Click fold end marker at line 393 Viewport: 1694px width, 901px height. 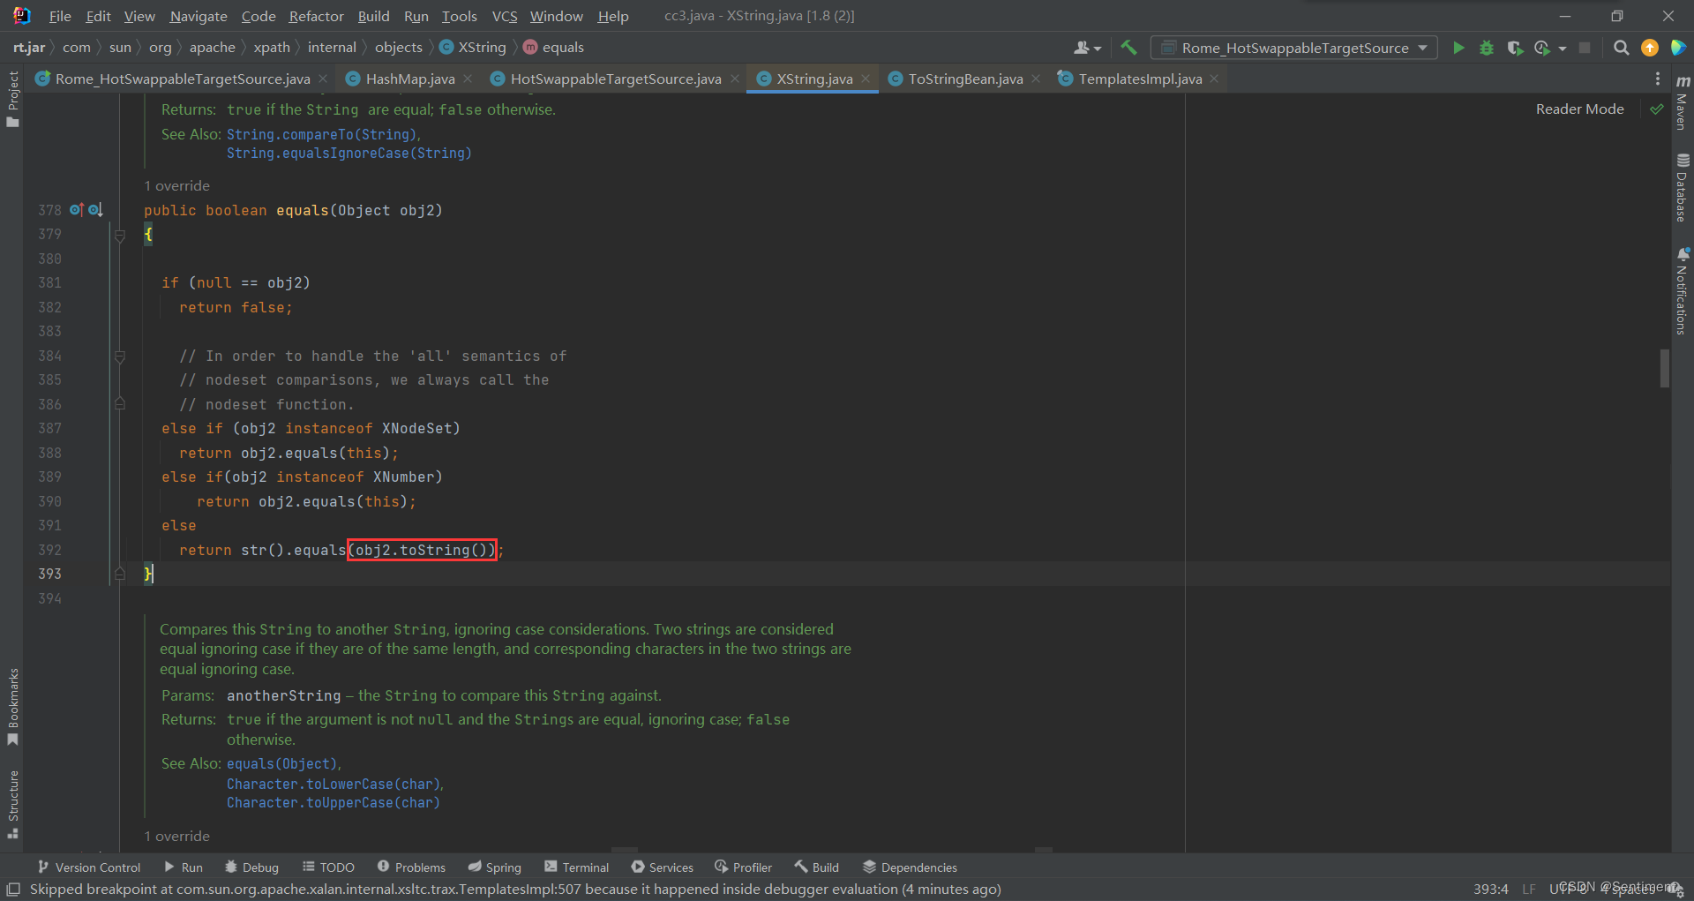(x=120, y=574)
